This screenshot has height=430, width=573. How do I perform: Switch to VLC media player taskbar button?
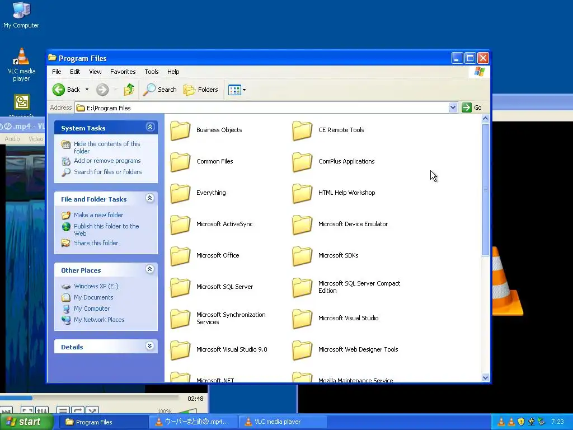(283, 422)
